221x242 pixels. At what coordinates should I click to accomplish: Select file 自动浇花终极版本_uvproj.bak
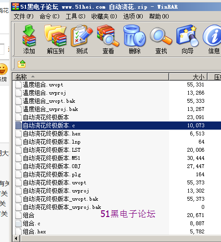coord(62,207)
